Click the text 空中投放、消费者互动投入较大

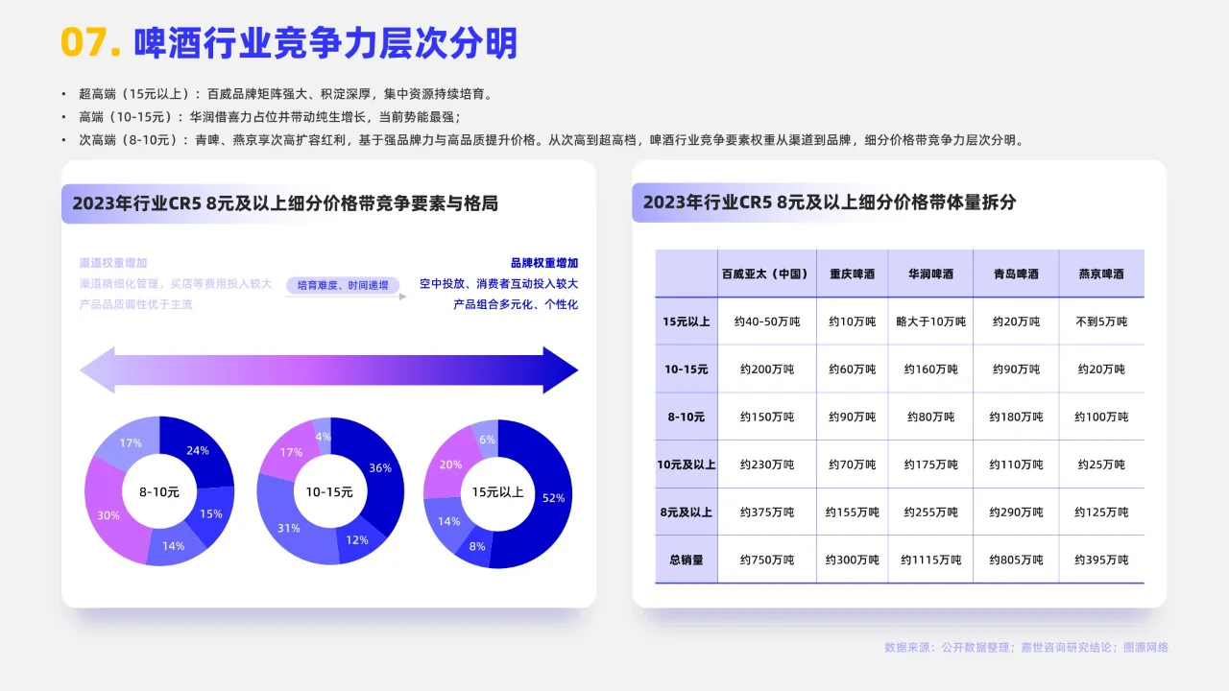click(499, 284)
